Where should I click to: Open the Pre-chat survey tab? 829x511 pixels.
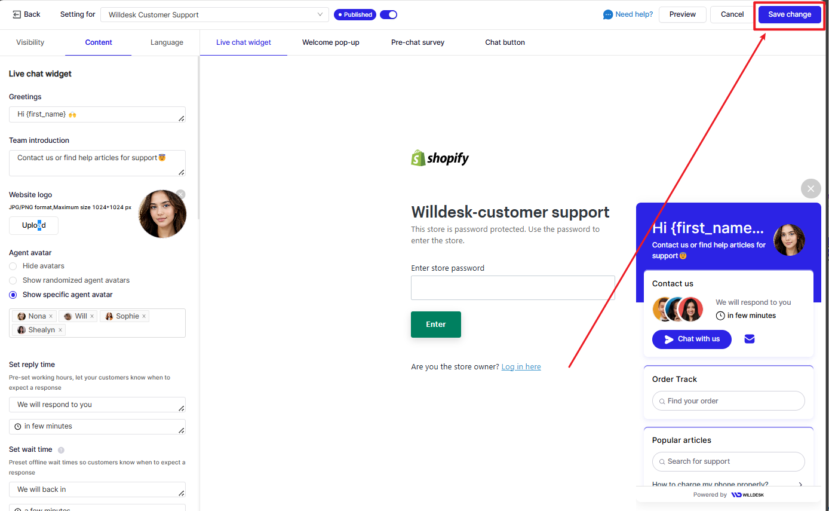(x=418, y=42)
